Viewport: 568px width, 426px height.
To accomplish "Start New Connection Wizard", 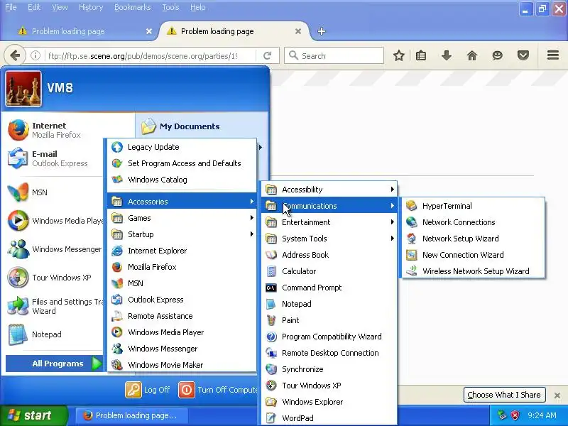I will [x=472, y=255].
